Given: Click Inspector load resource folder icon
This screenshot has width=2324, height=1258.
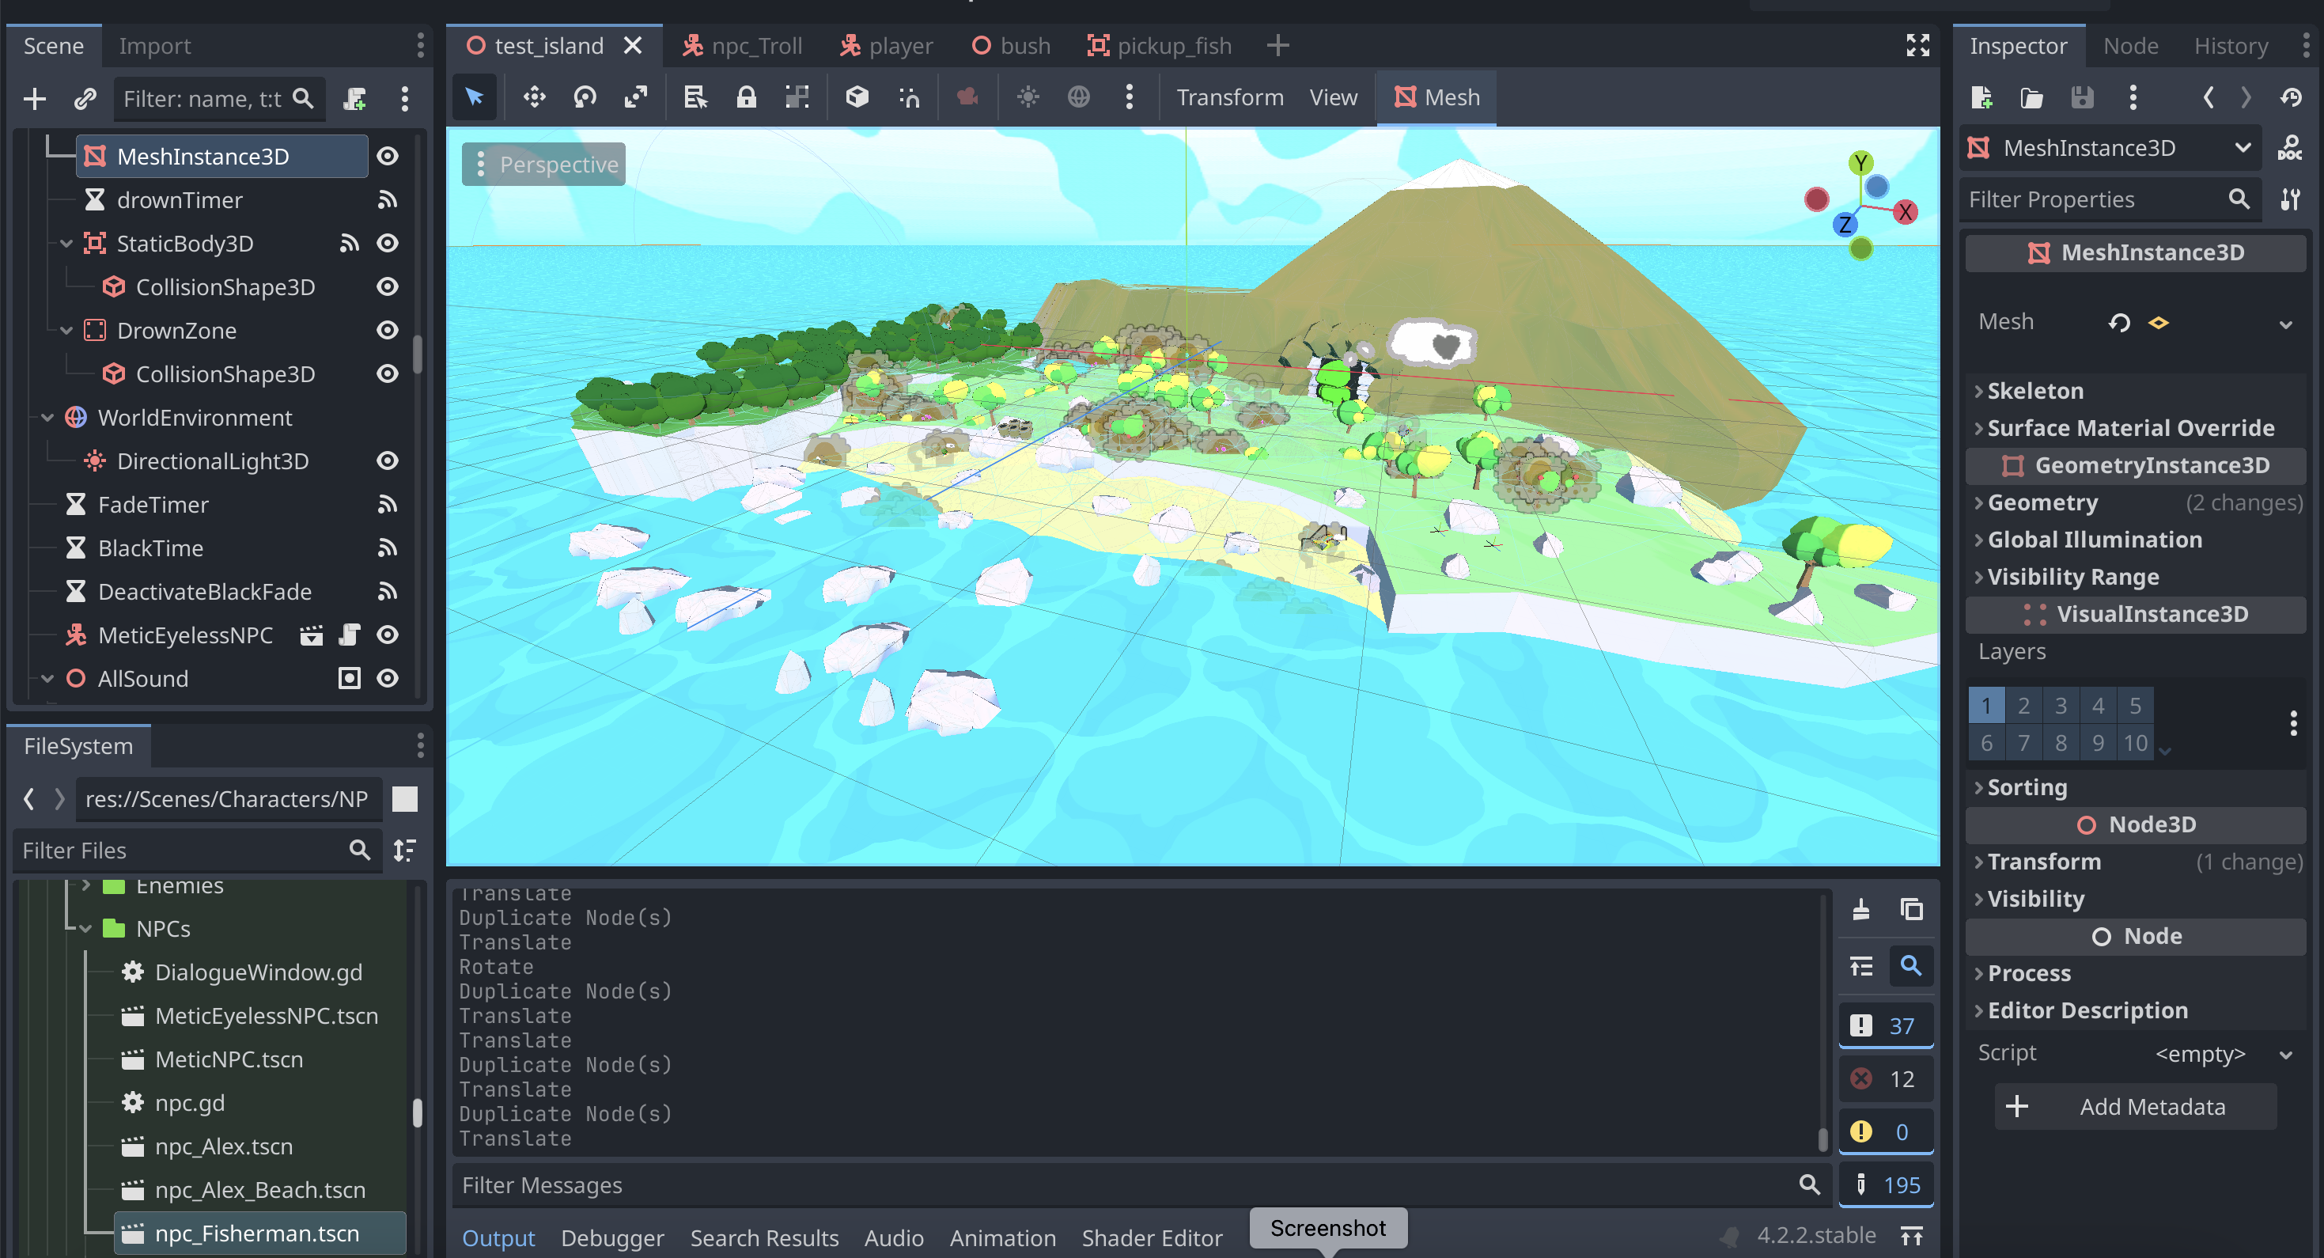Looking at the screenshot, I should point(2031,97).
